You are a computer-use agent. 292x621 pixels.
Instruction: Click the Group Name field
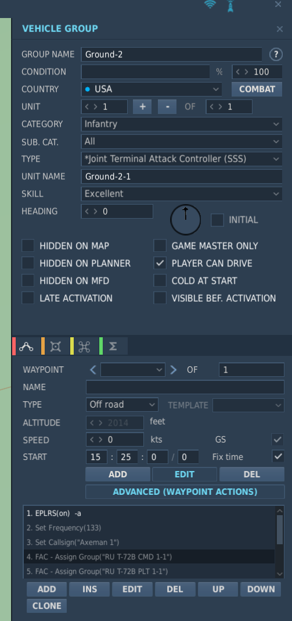coord(171,54)
